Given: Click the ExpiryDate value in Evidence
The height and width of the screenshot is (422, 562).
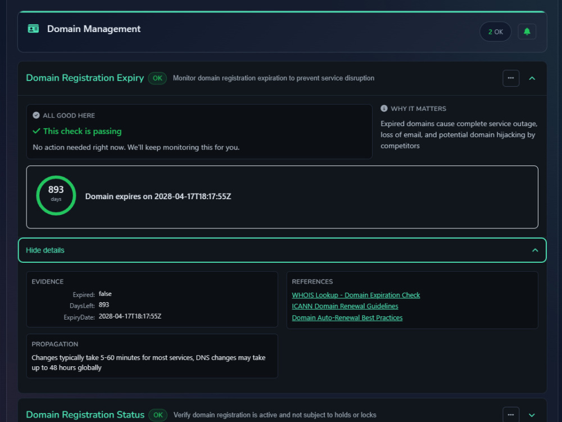Looking at the screenshot, I should click(x=130, y=316).
